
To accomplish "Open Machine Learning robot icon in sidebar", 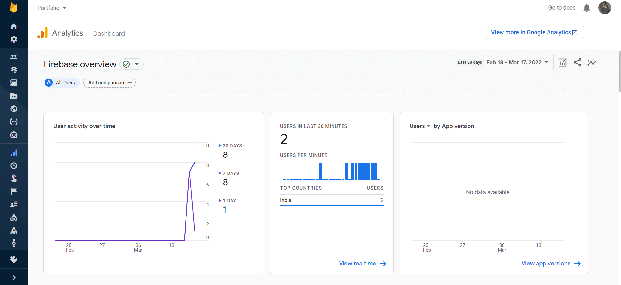I will tap(14, 134).
